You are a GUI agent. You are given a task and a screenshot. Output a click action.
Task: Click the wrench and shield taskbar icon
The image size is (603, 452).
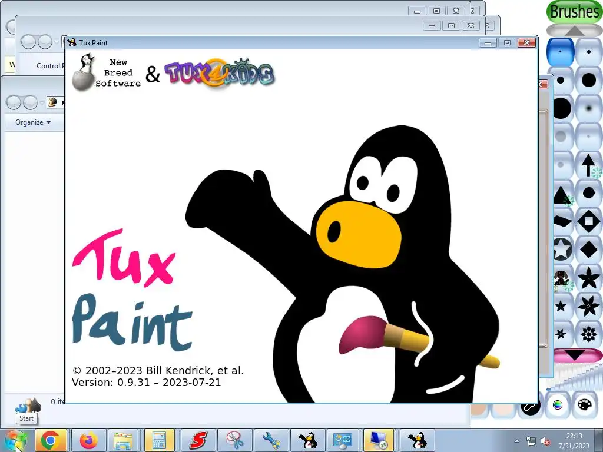pos(271,440)
